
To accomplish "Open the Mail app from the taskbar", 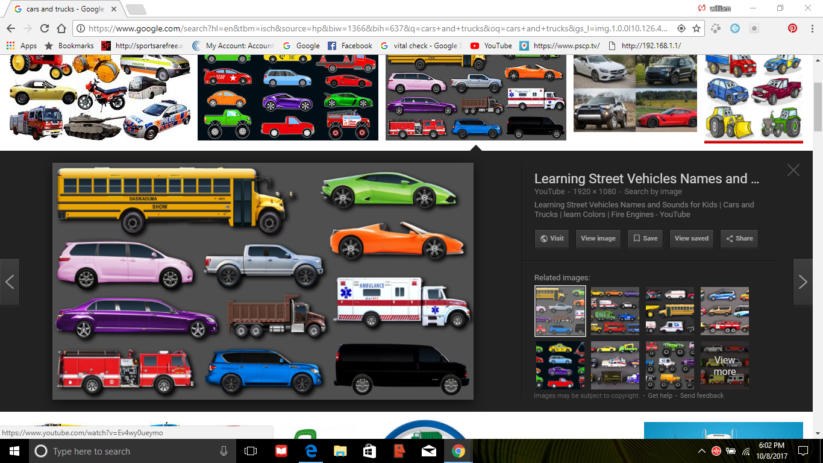I will point(428,451).
